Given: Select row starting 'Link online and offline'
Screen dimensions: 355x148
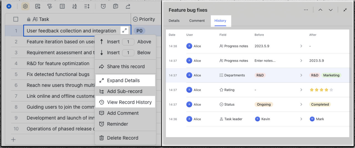Looking at the screenshot, I should click(x=61, y=96).
